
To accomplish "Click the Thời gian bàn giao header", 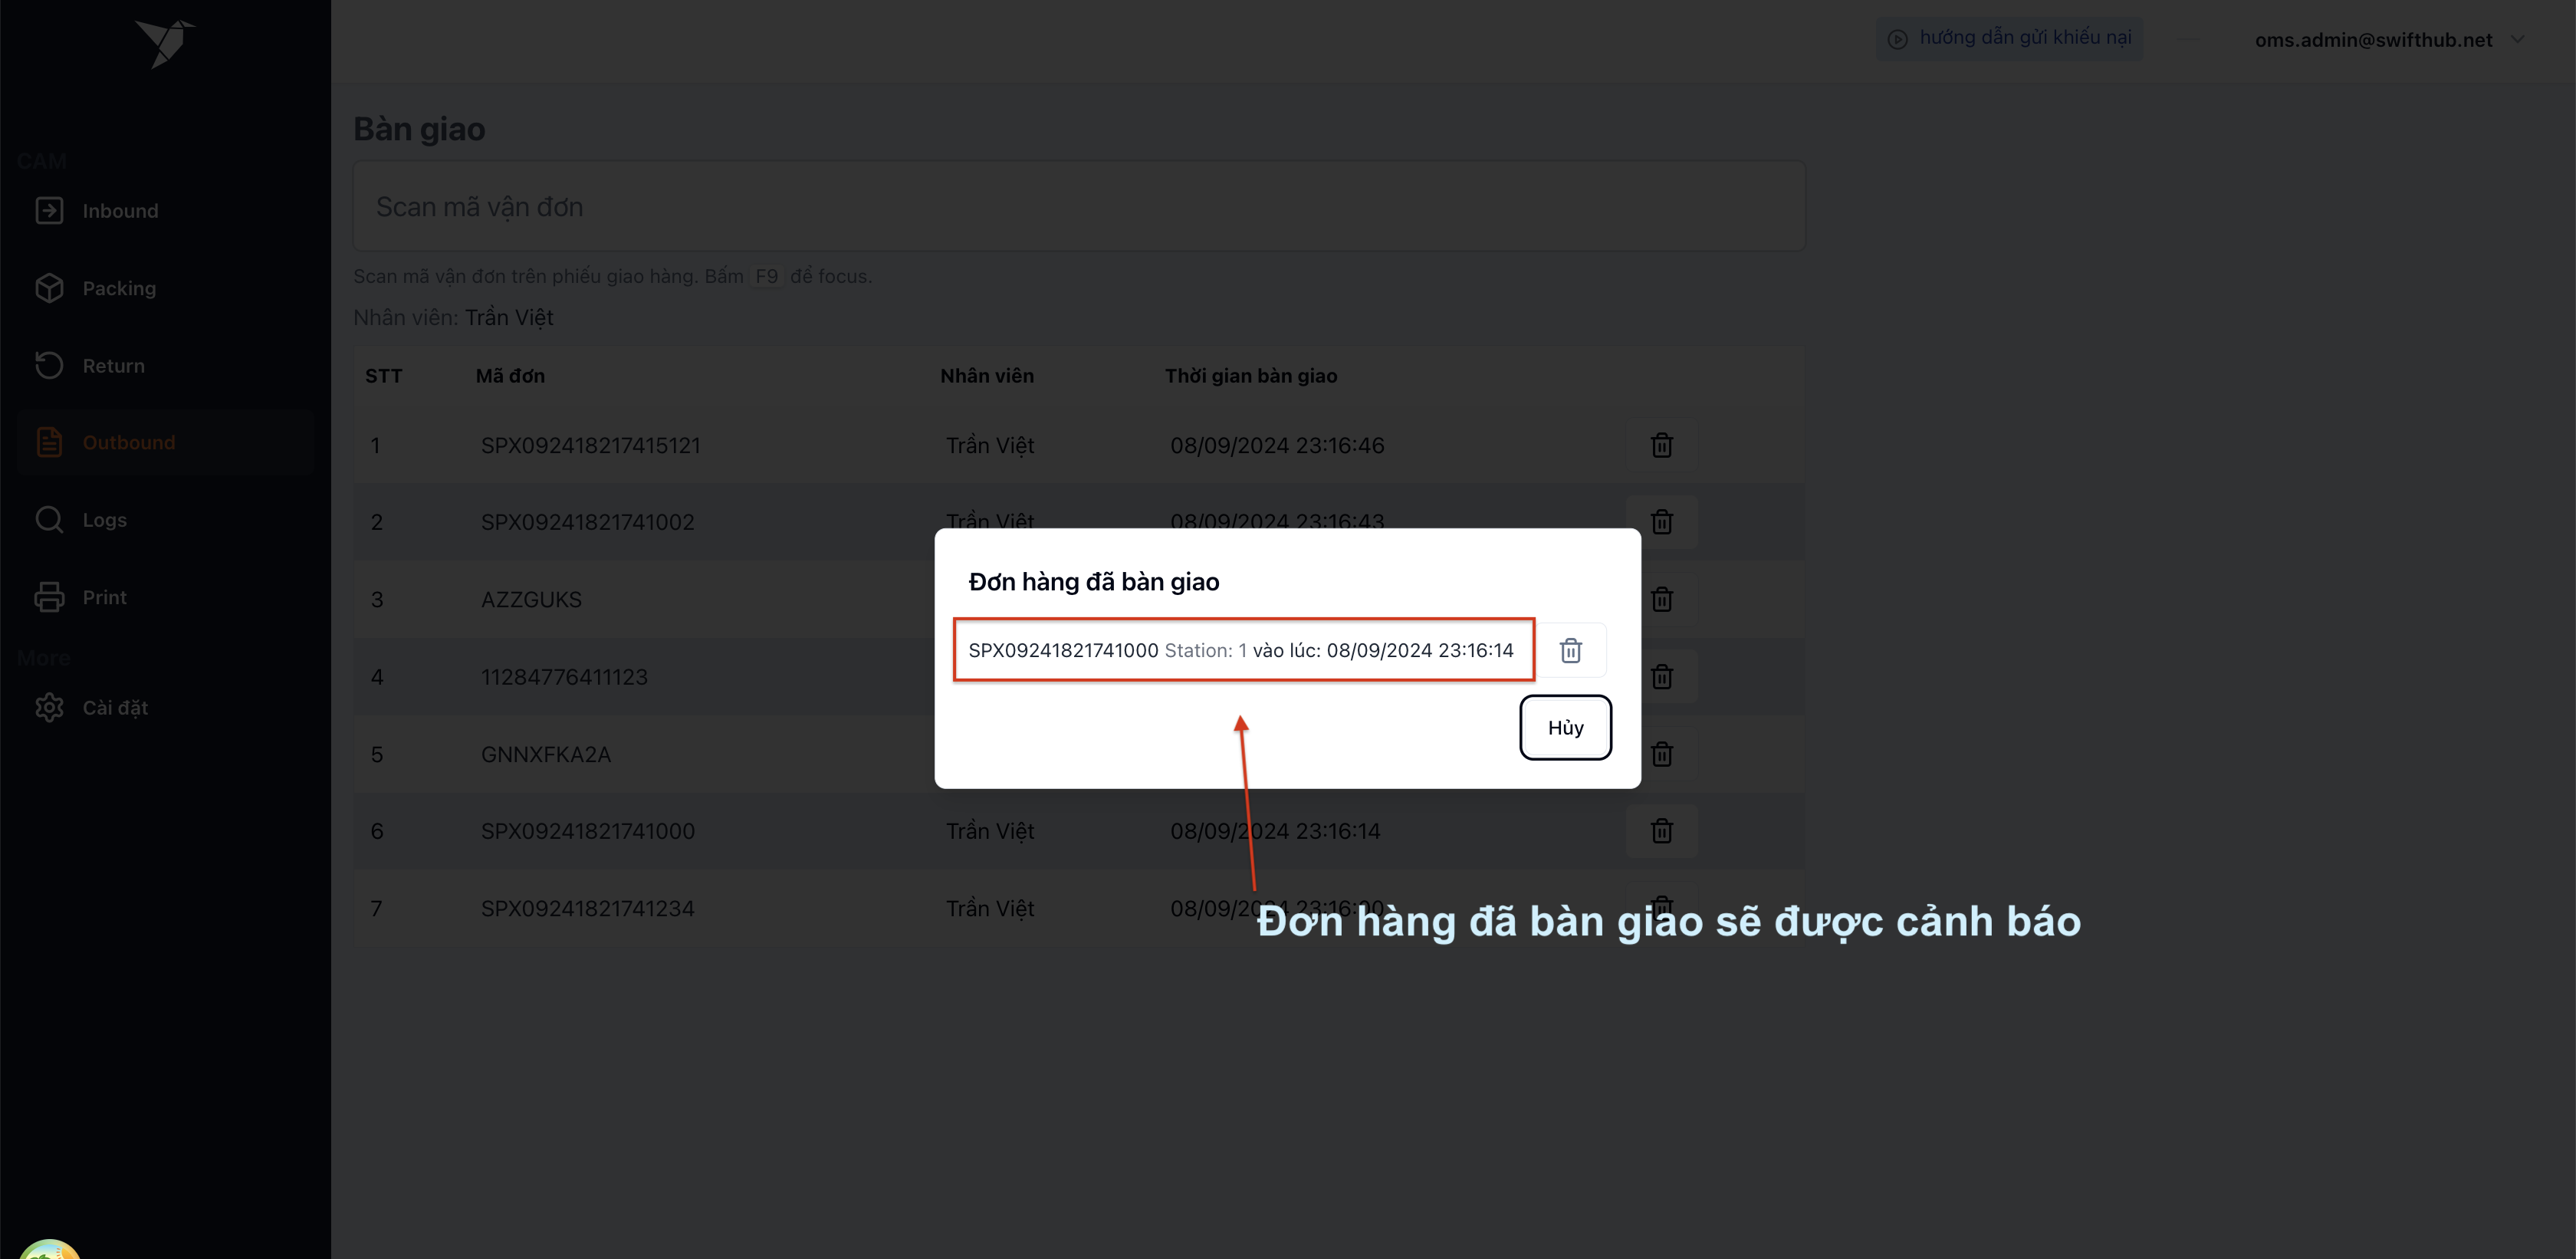I will (1250, 376).
